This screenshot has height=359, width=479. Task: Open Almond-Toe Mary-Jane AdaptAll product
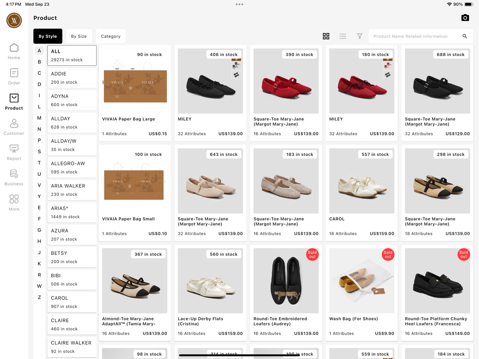click(x=135, y=293)
